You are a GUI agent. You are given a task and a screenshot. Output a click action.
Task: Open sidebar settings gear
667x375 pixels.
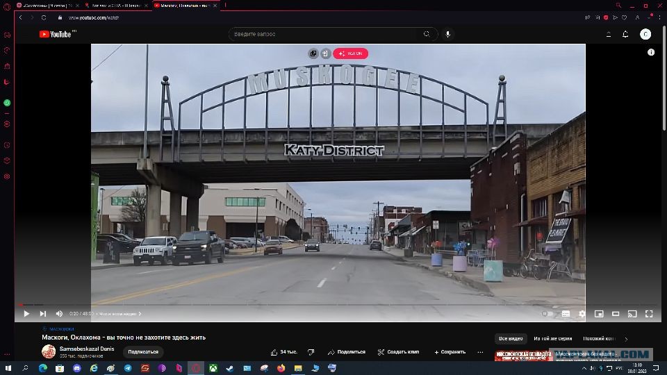coord(7,176)
